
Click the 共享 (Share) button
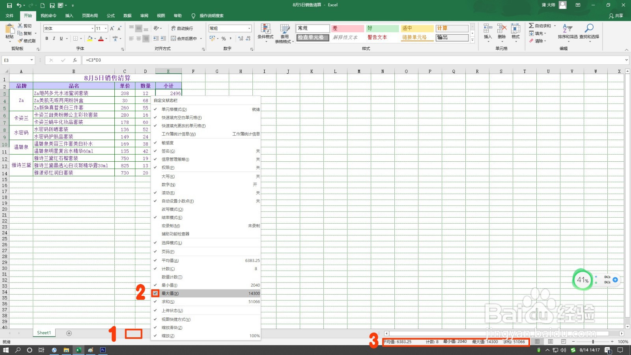click(x=616, y=16)
